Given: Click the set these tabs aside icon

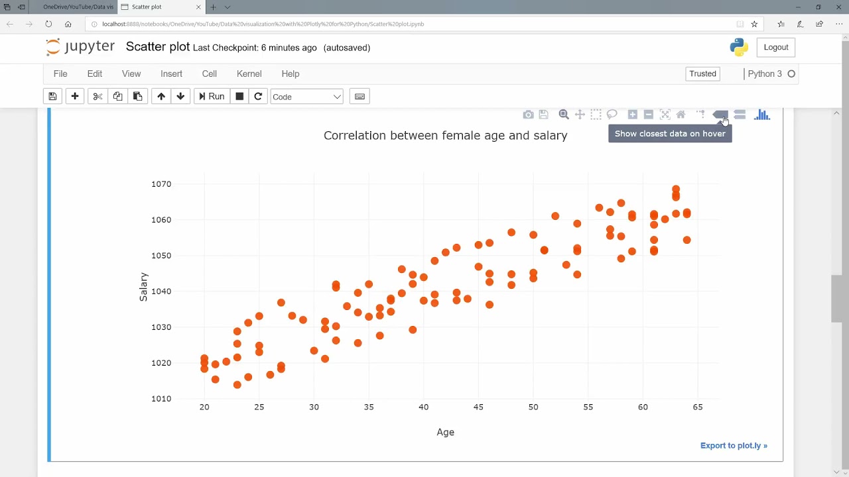Looking at the screenshot, I should tap(21, 7).
